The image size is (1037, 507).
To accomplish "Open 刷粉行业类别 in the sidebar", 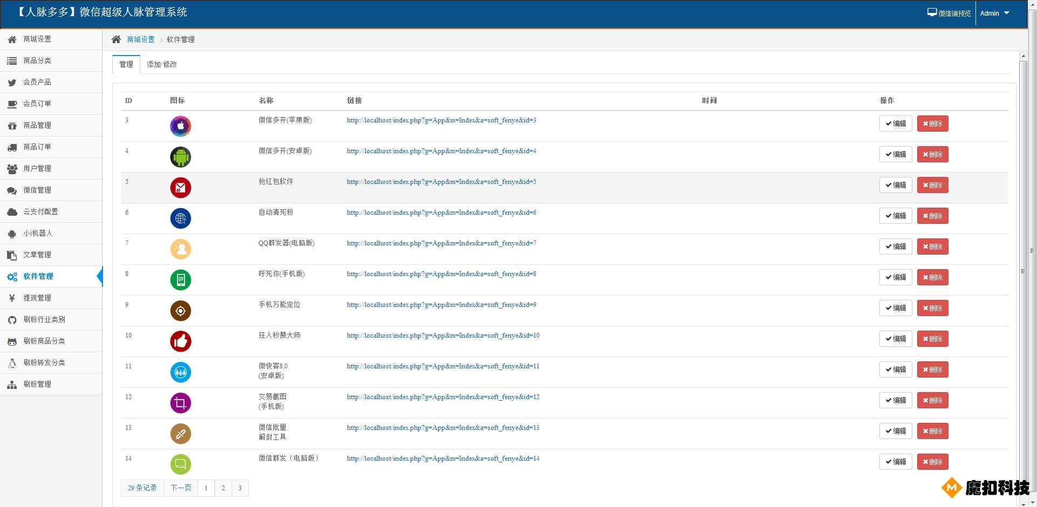I will [x=51, y=320].
